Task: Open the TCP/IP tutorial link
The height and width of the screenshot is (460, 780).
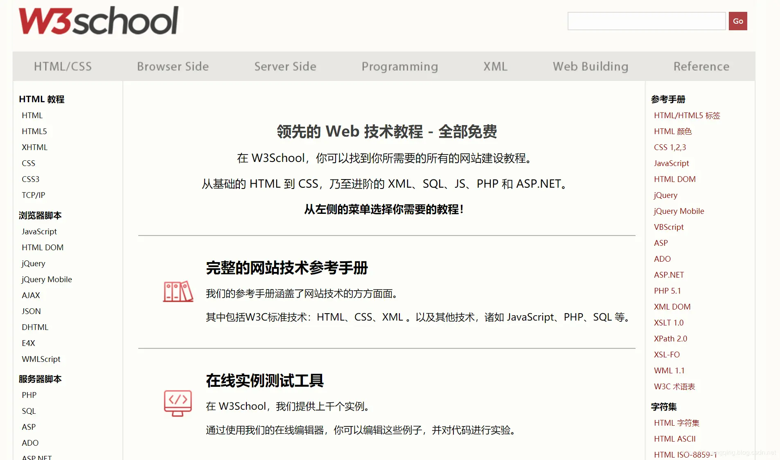Action: point(34,195)
